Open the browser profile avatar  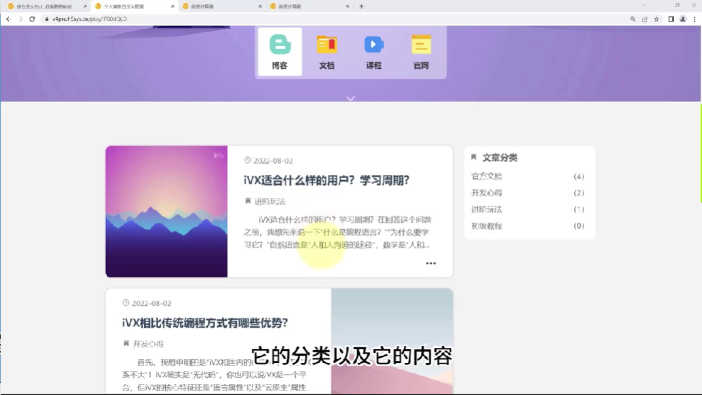click(683, 19)
